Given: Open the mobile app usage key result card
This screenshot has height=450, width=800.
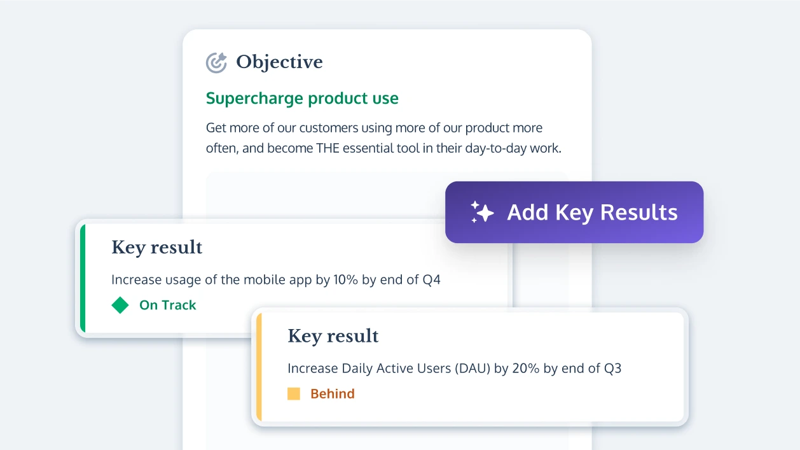Looking at the screenshot, I should point(294,278).
